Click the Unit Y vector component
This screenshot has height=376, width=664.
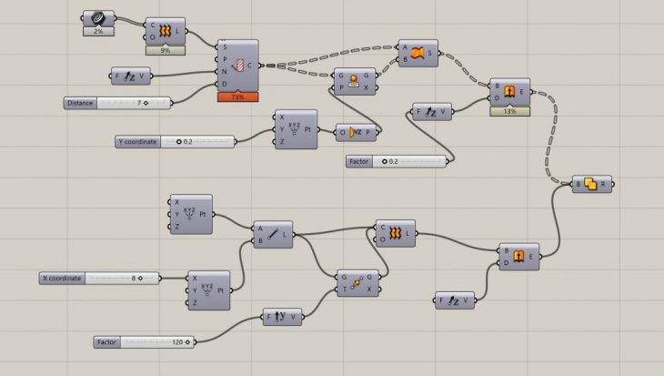tap(283, 318)
